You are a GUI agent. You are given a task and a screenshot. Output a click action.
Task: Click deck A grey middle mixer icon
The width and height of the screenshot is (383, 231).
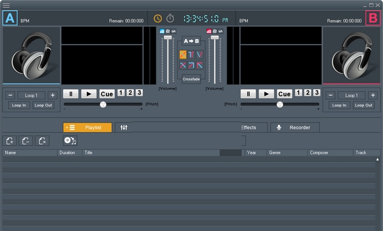coord(167,31)
